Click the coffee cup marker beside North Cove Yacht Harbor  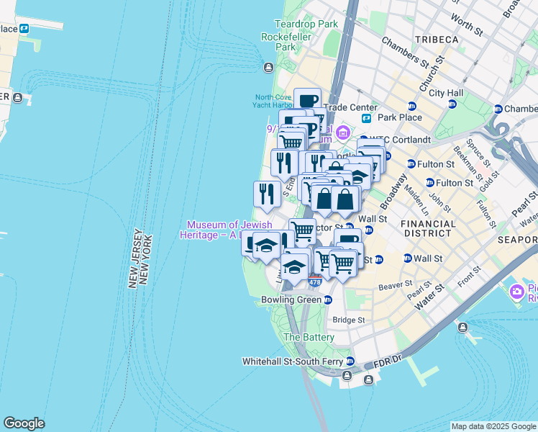tap(307, 100)
